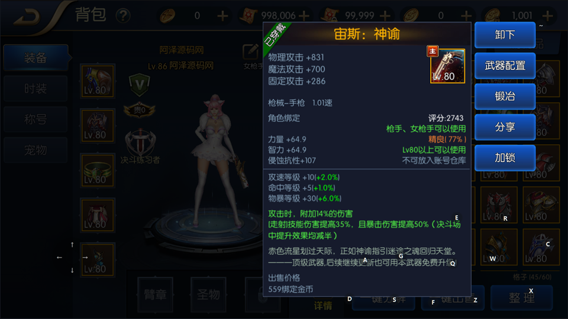Switch to the 时装 tab
Viewport: 568px width, 319px height.
point(35,88)
